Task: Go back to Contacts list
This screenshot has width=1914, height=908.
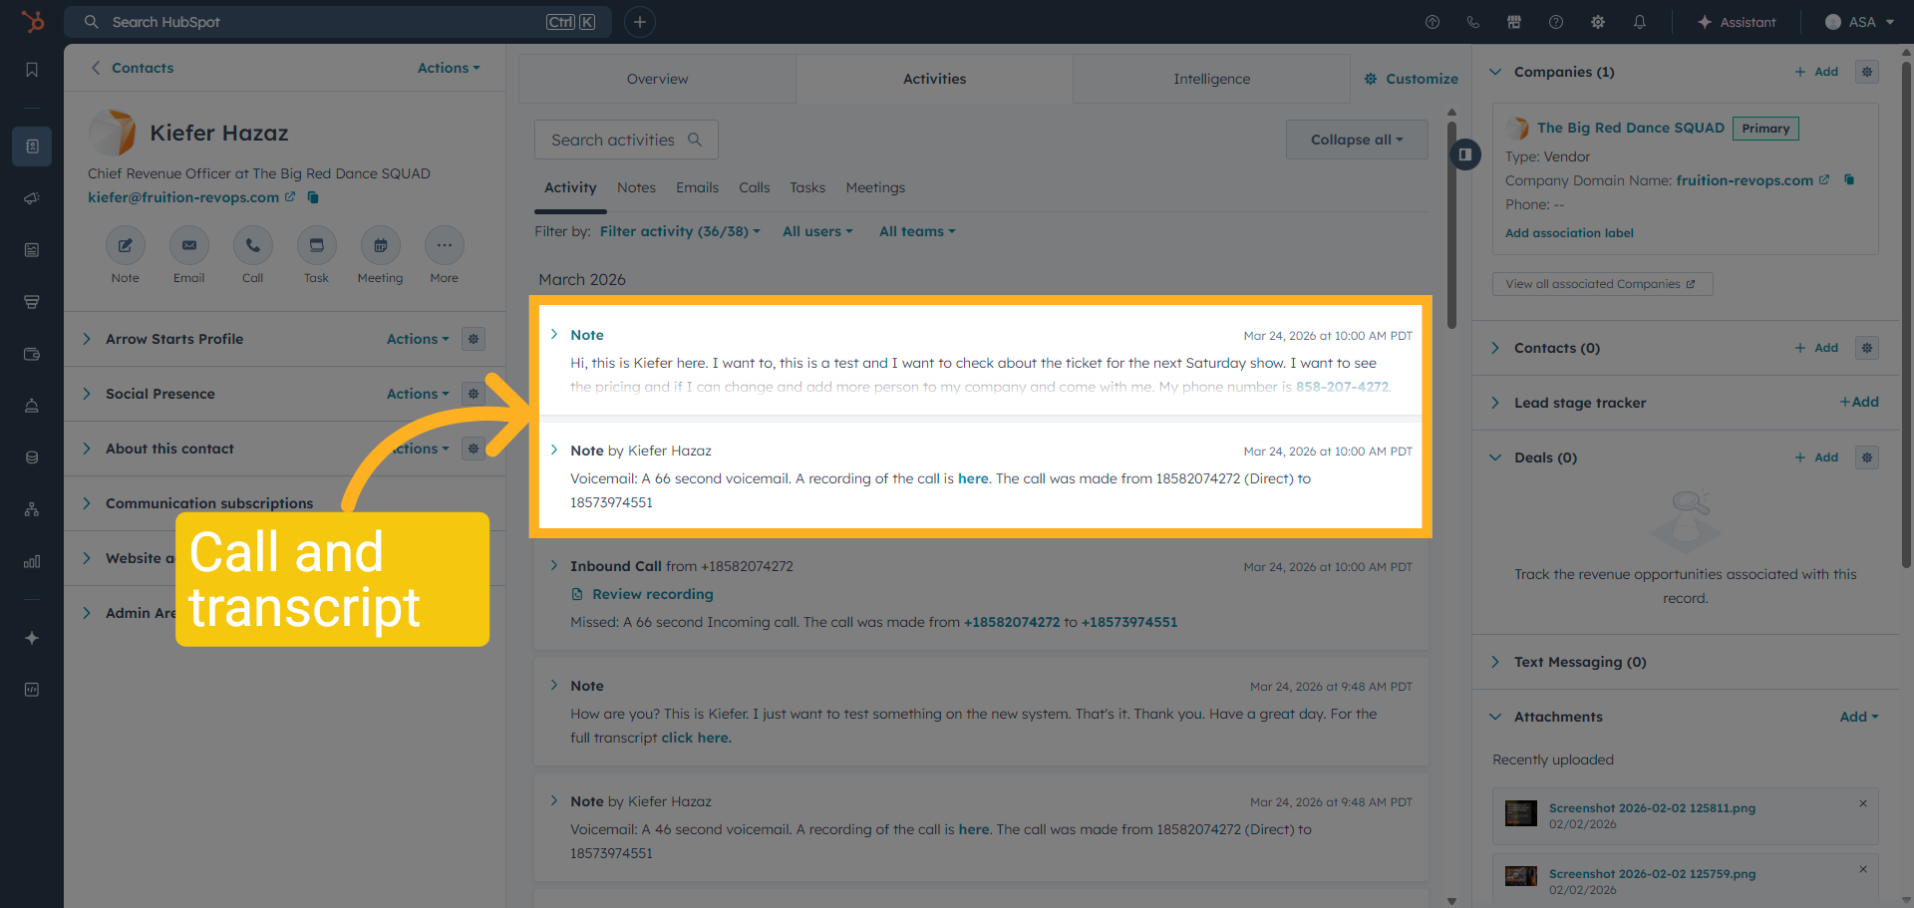Action: (x=132, y=68)
